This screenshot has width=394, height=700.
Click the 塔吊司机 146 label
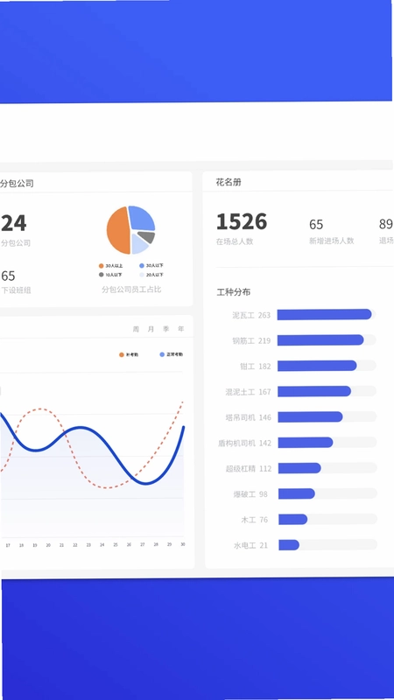pyautogui.click(x=249, y=417)
